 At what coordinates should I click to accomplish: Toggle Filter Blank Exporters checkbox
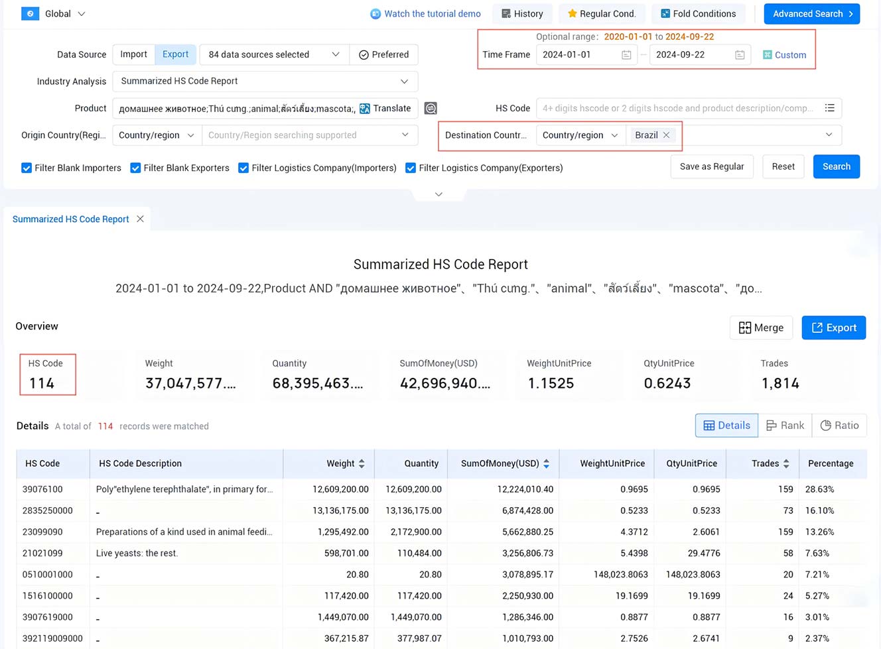click(135, 168)
